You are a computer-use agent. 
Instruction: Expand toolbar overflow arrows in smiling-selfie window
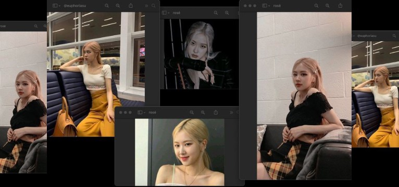click(x=231, y=112)
